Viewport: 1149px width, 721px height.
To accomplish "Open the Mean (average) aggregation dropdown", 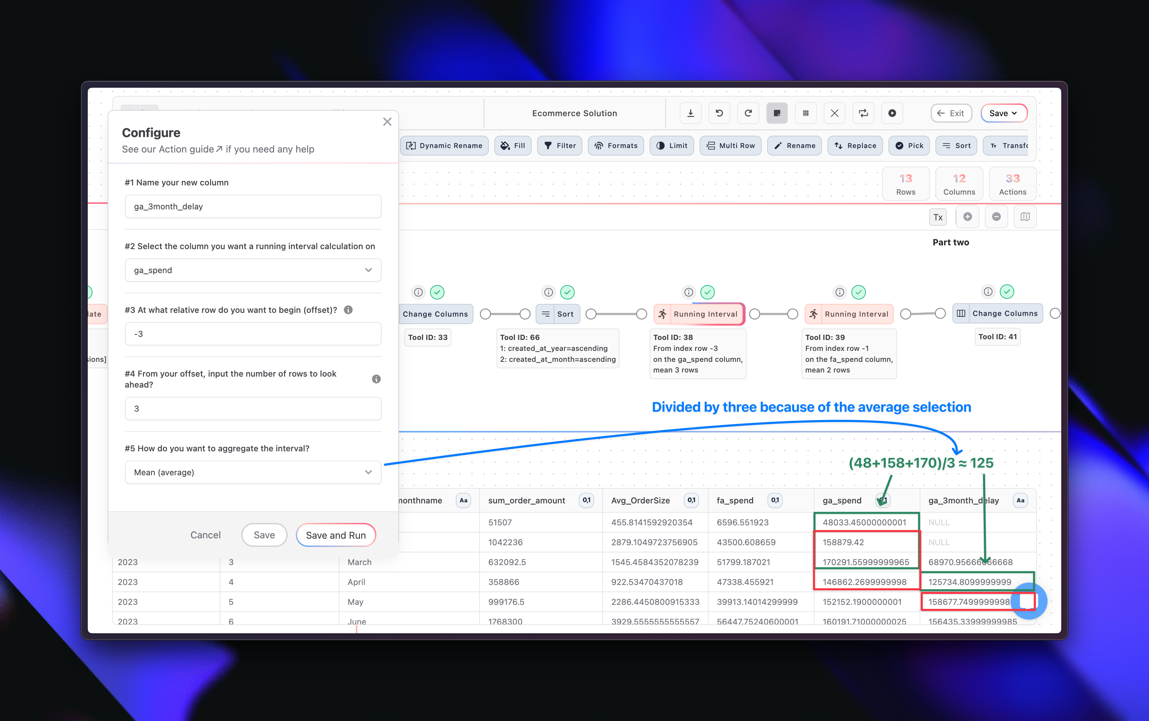I will [x=253, y=472].
